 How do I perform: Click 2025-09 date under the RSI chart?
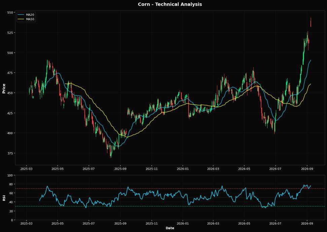pyautogui.click(x=120, y=224)
